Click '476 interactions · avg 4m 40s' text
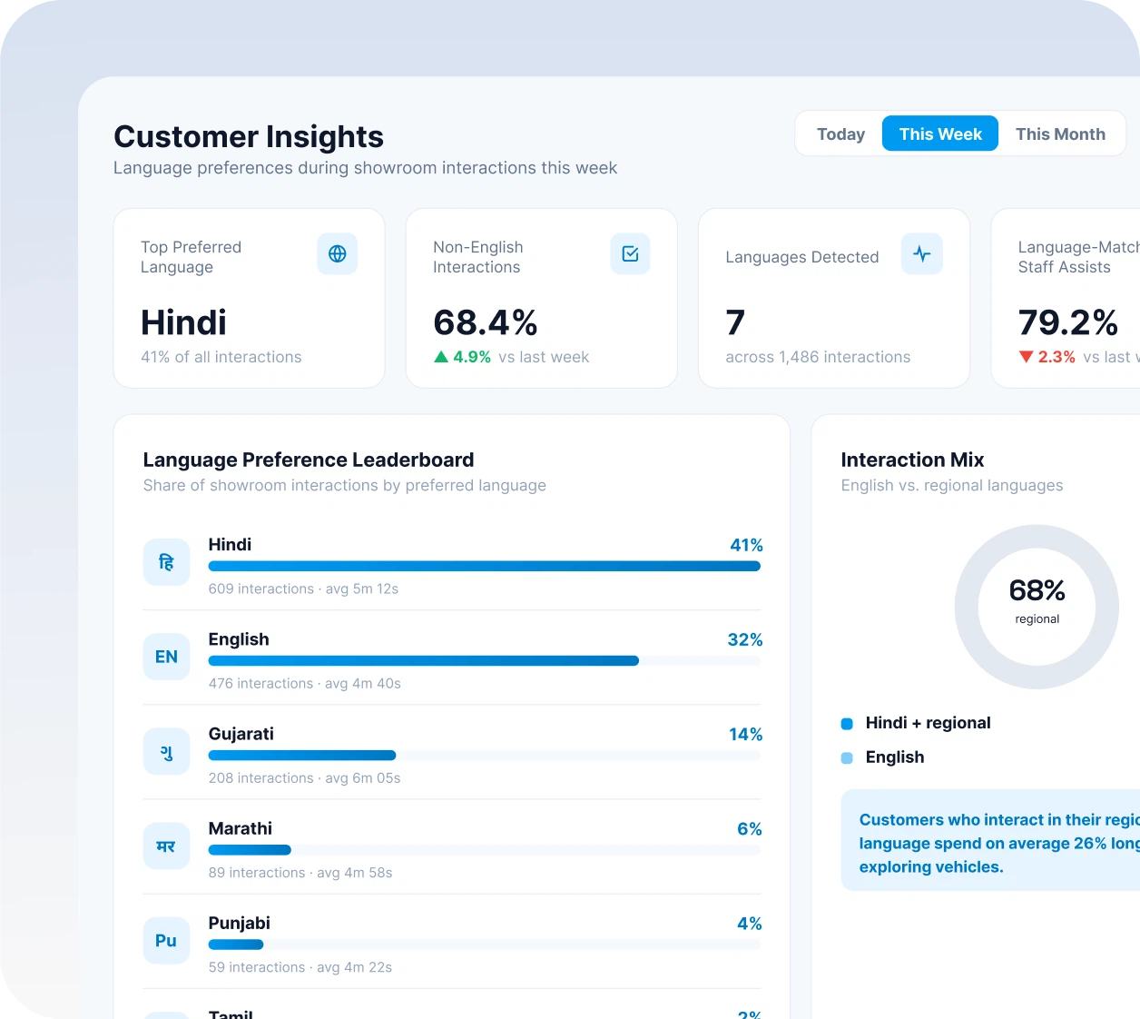1140x1019 pixels. tap(305, 683)
